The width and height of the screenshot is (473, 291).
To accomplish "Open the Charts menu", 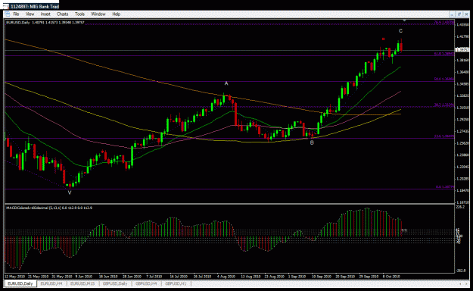I will pos(63,14).
